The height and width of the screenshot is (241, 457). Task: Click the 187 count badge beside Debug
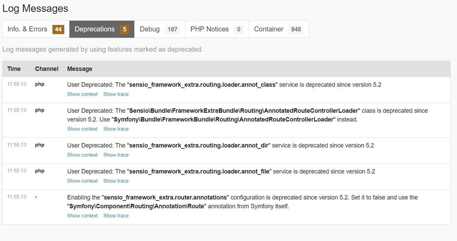coord(172,30)
